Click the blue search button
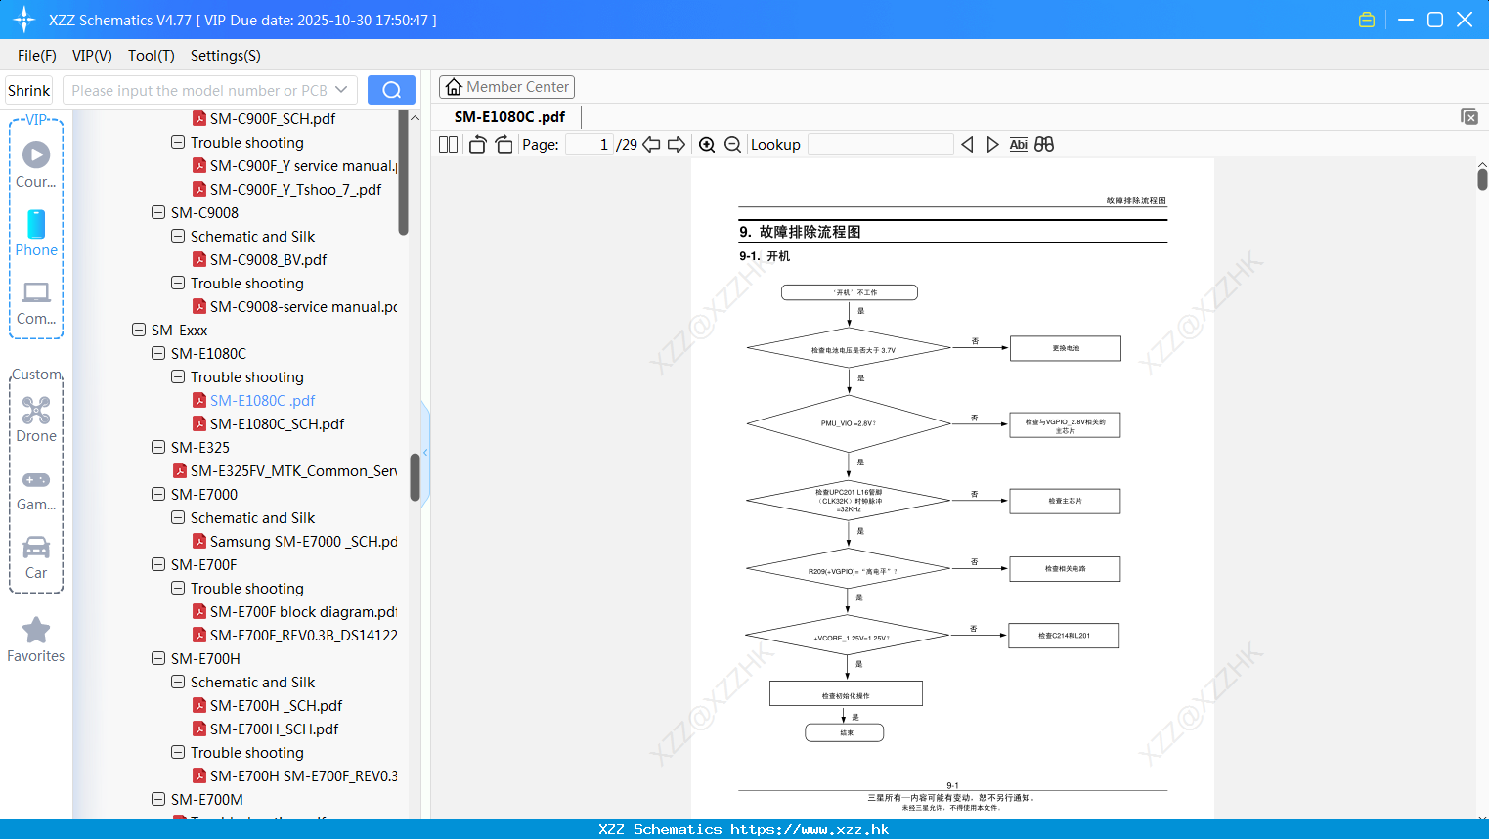Viewport: 1489px width, 839px height. click(x=391, y=90)
